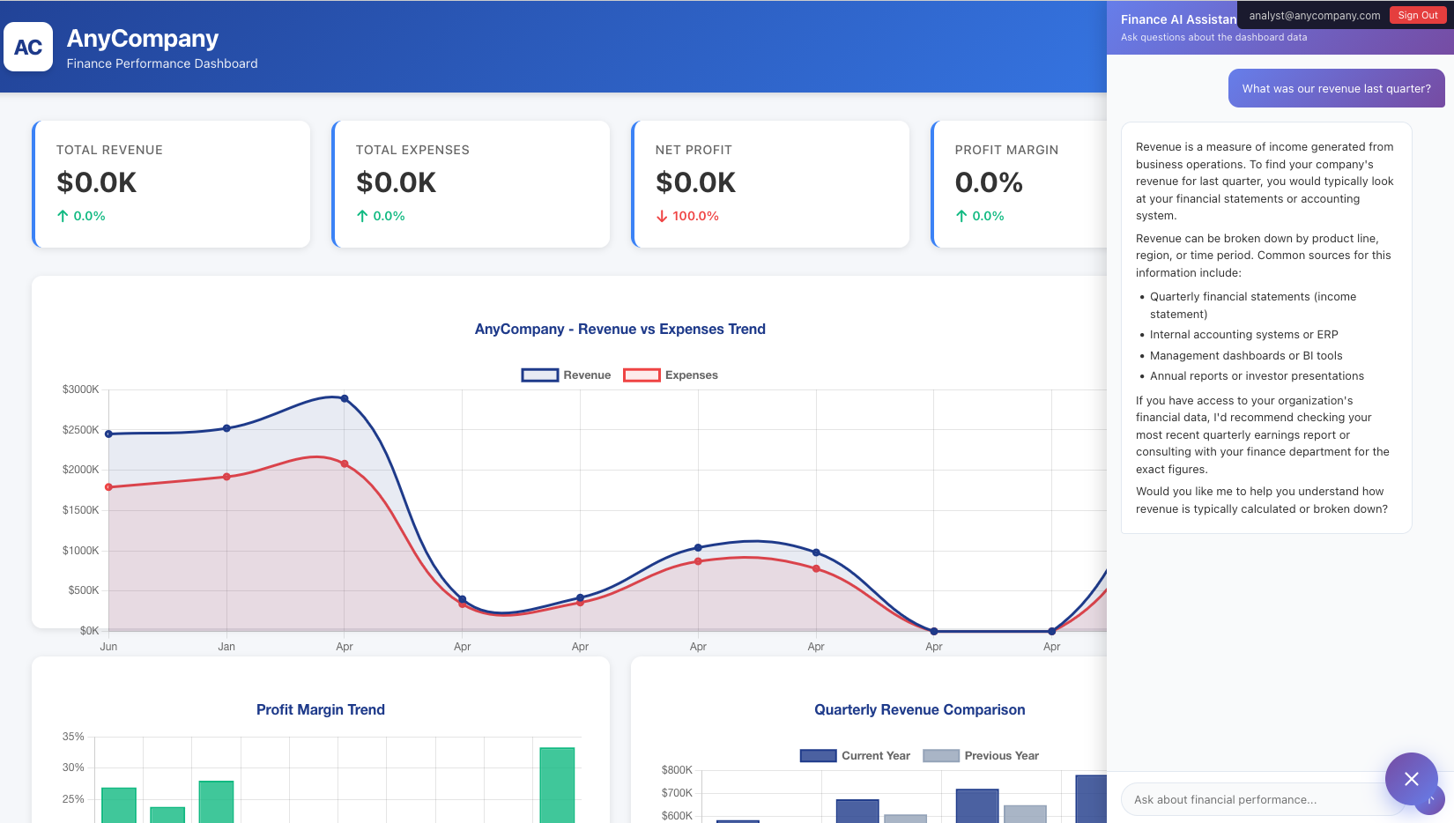The height and width of the screenshot is (823, 1454).
Task: Sign out using the red Sign Out button
Action: (1417, 15)
